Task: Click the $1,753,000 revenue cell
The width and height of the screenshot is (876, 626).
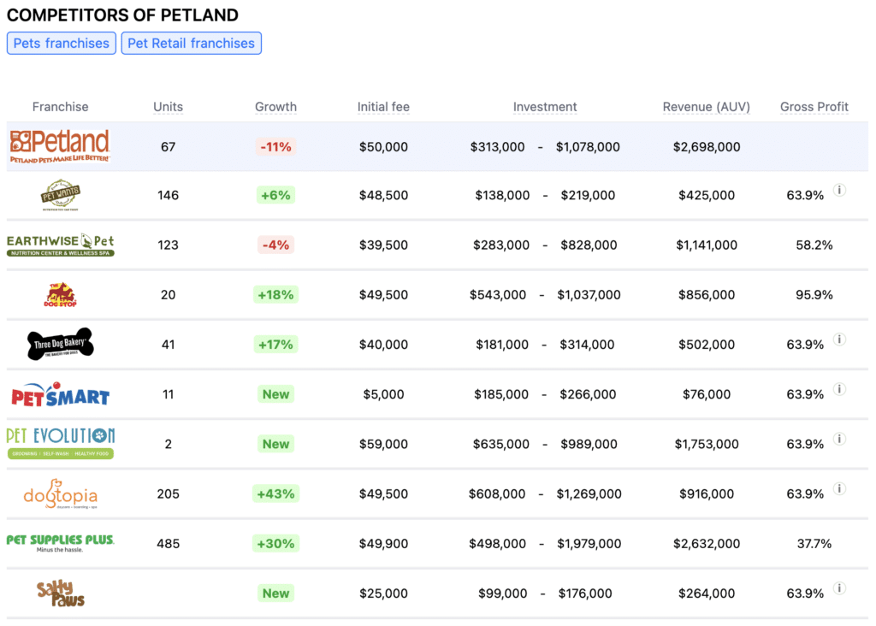Action: [x=706, y=444]
